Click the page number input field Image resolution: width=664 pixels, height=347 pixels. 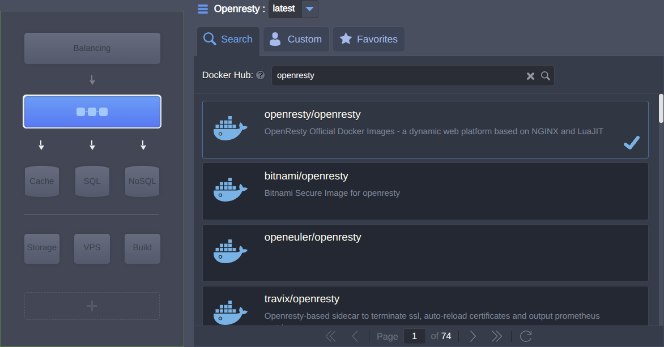click(x=414, y=336)
